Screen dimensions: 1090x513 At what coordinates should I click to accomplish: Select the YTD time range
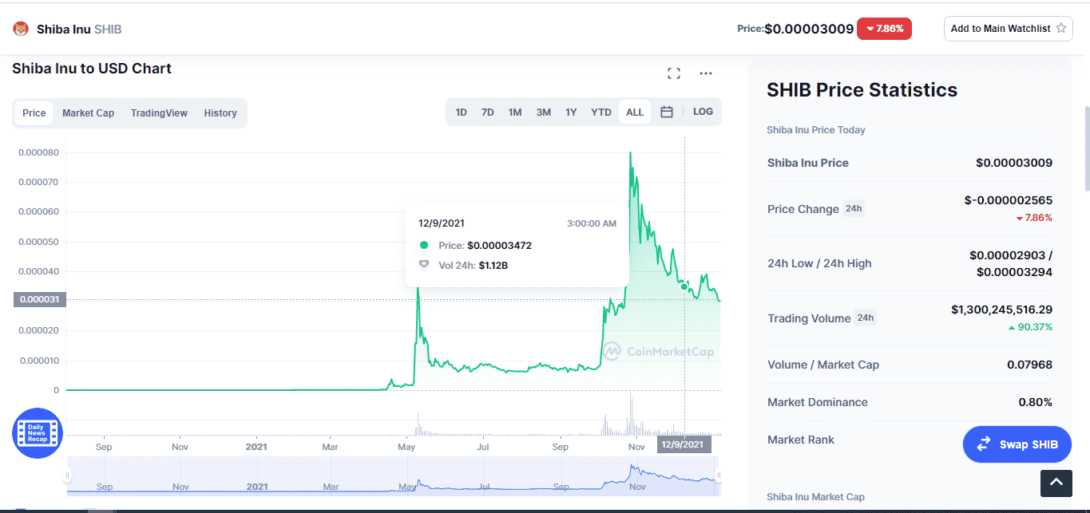coord(601,112)
